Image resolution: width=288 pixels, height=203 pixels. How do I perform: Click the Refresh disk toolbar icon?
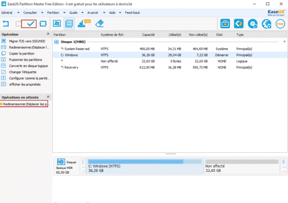[43, 23]
